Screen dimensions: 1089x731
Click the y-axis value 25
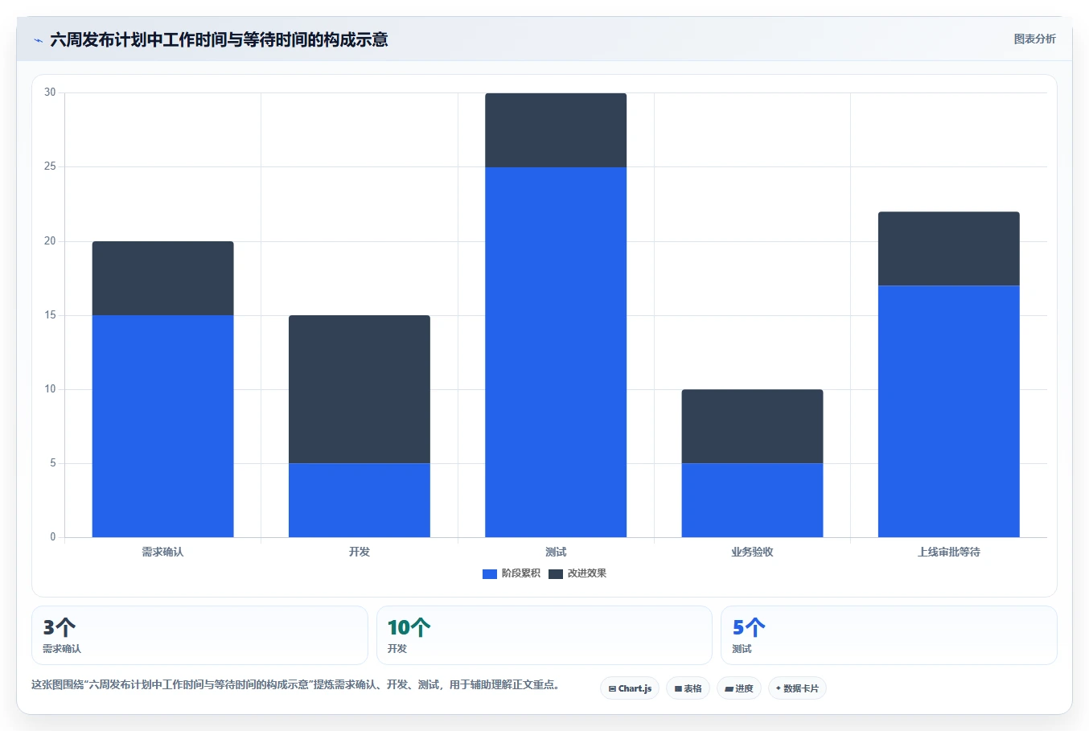(x=50, y=166)
